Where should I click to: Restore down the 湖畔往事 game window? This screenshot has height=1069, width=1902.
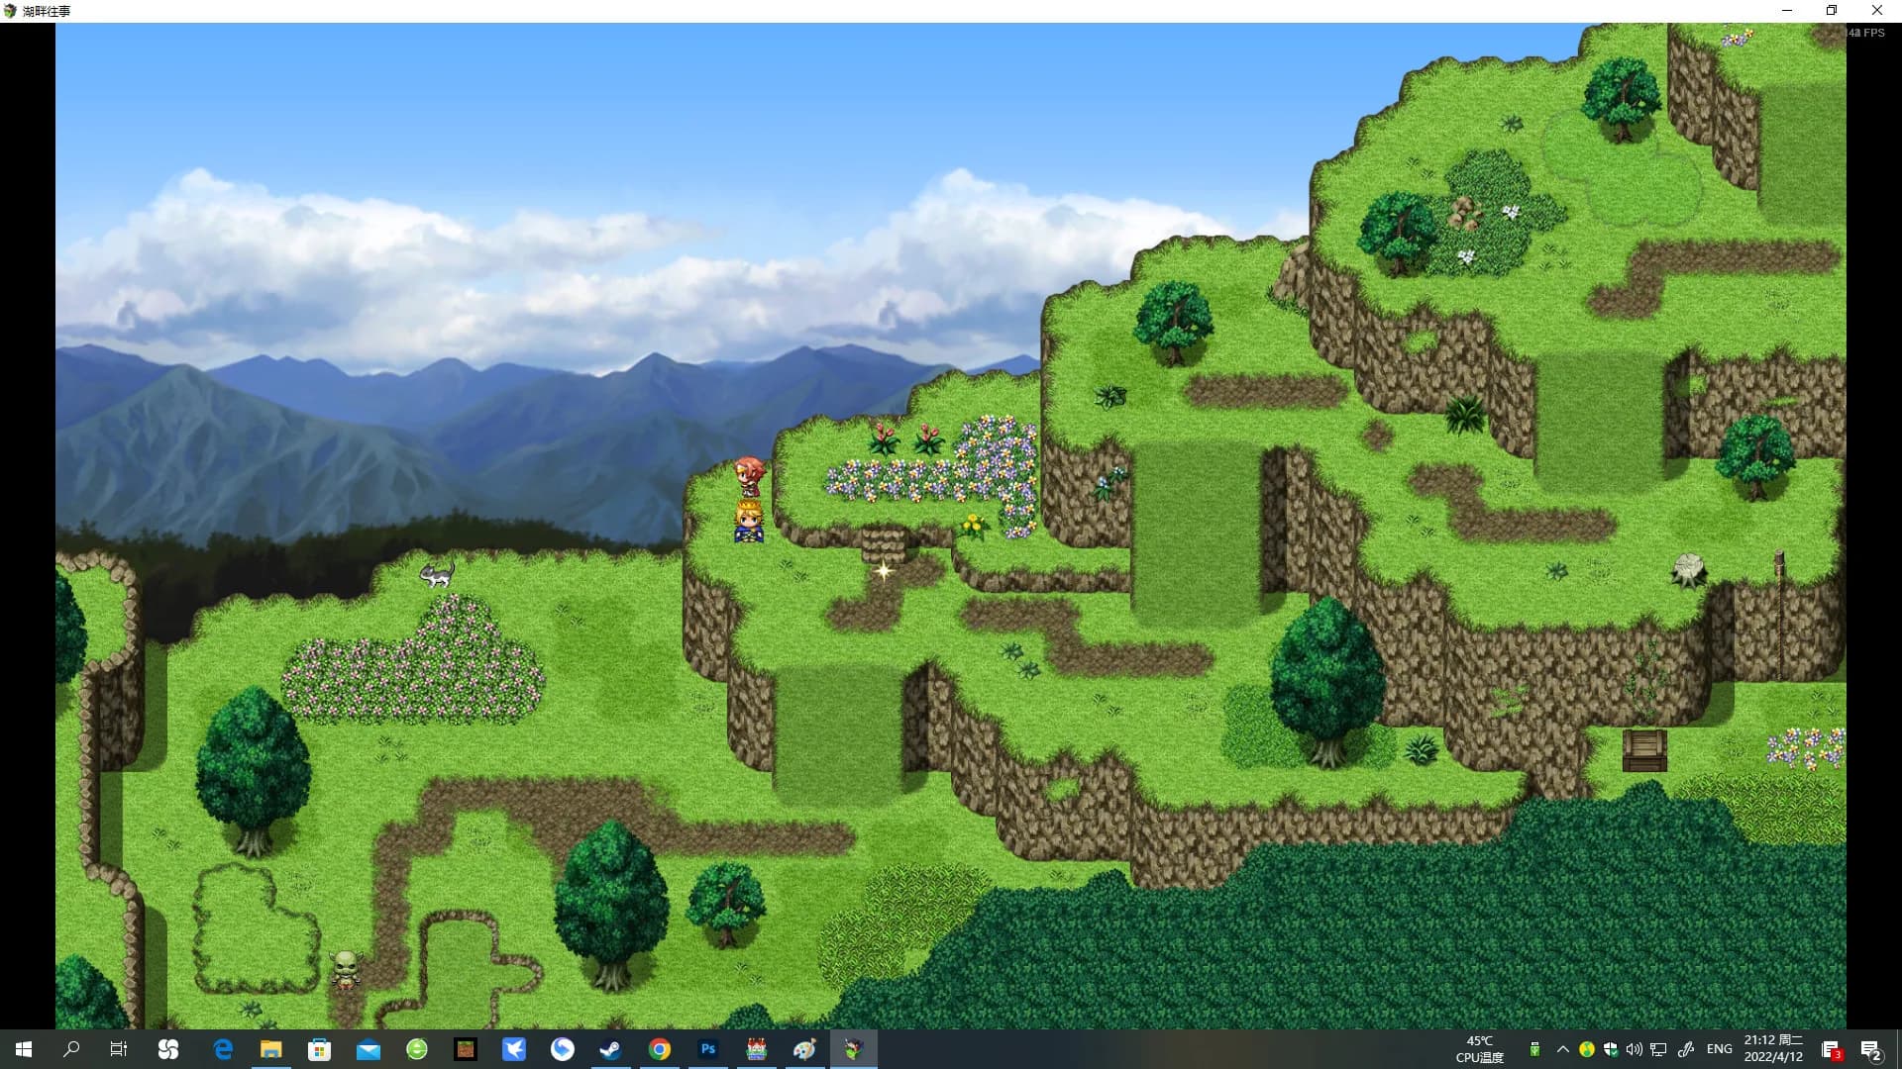(1832, 11)
